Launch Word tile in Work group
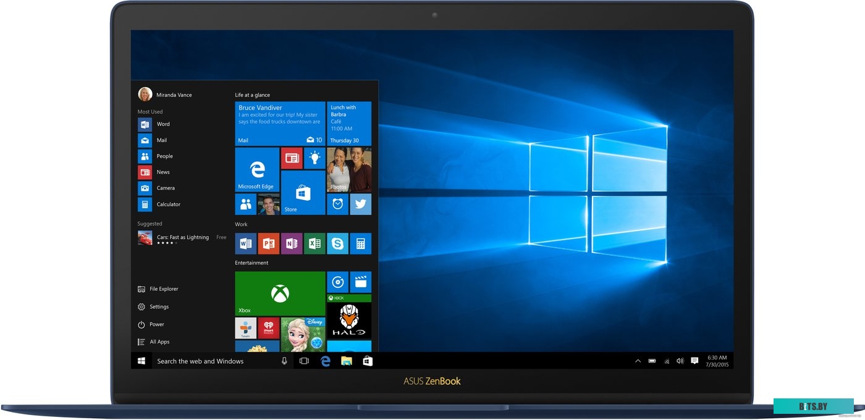The height and width of the screenshot is (420, 865). click(x=246, y=243)
